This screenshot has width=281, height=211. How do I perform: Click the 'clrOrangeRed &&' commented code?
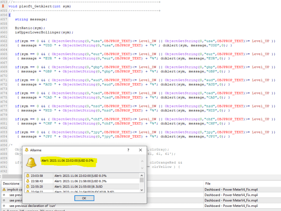click(x=166, y=163)
